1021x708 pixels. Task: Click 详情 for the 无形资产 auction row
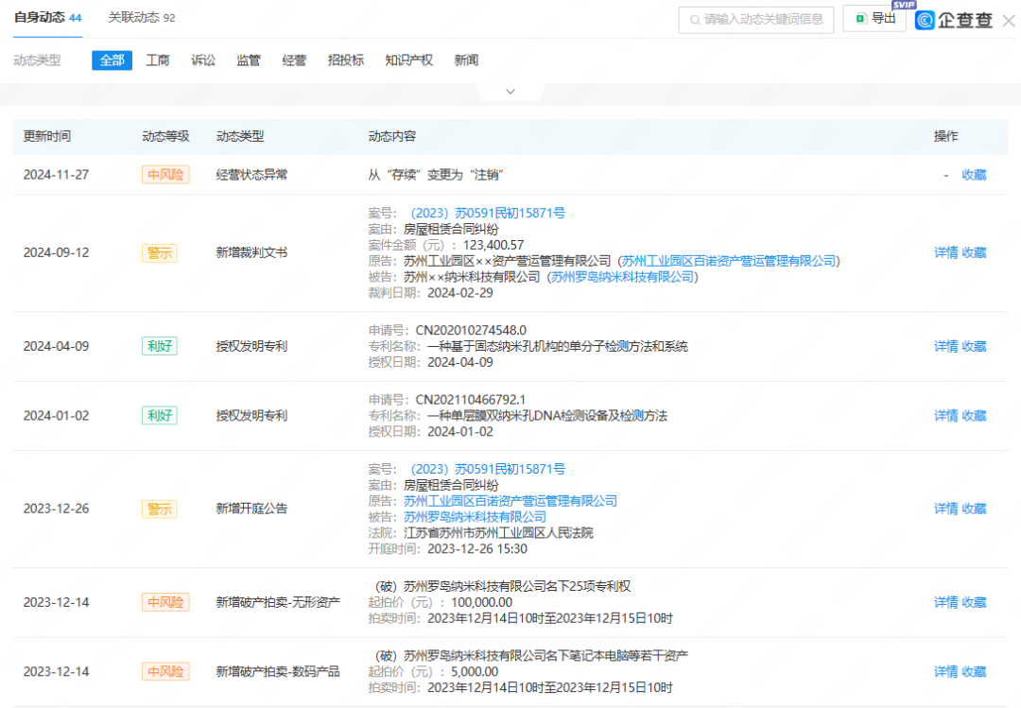click(x=945, y=602)
